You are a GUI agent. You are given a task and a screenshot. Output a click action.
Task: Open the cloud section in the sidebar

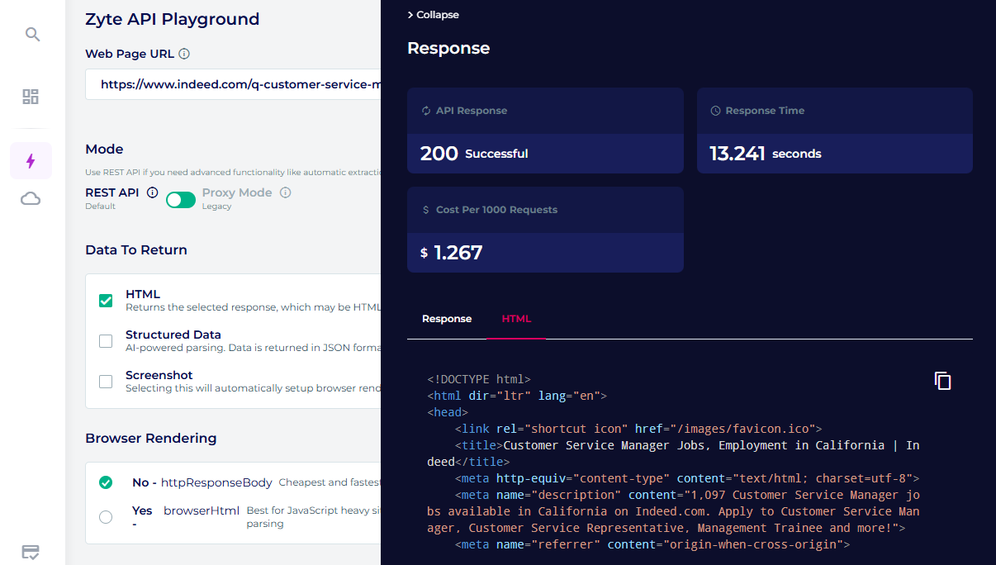coord(31,198)
